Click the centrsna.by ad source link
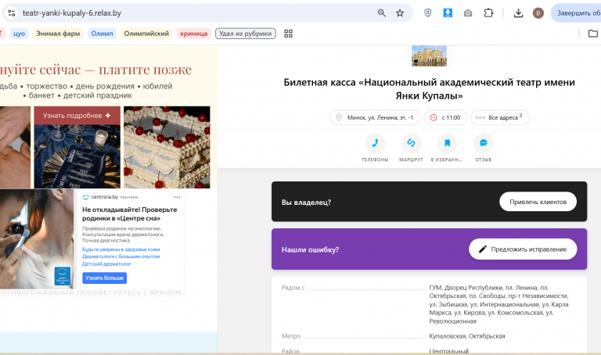601x355 pixels. 104,197
